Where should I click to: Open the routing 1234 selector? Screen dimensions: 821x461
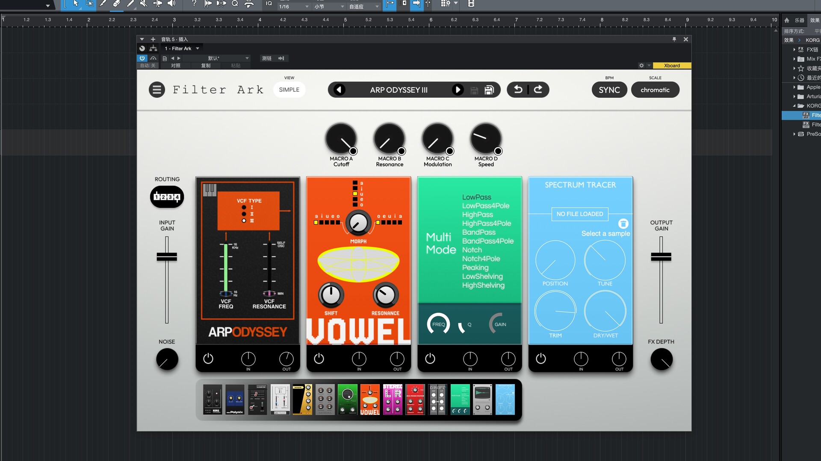[167, 197]
